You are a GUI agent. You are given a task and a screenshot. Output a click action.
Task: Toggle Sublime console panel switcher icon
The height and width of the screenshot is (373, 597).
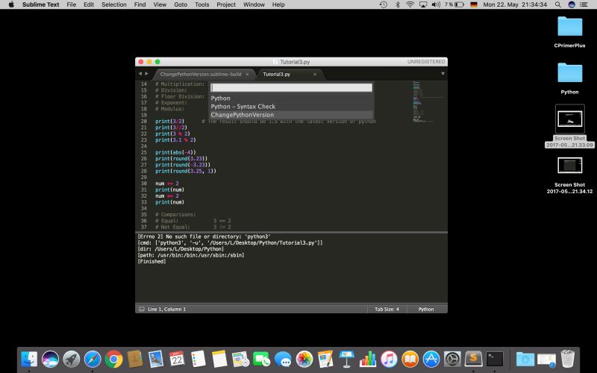click(x=142, y=309)
